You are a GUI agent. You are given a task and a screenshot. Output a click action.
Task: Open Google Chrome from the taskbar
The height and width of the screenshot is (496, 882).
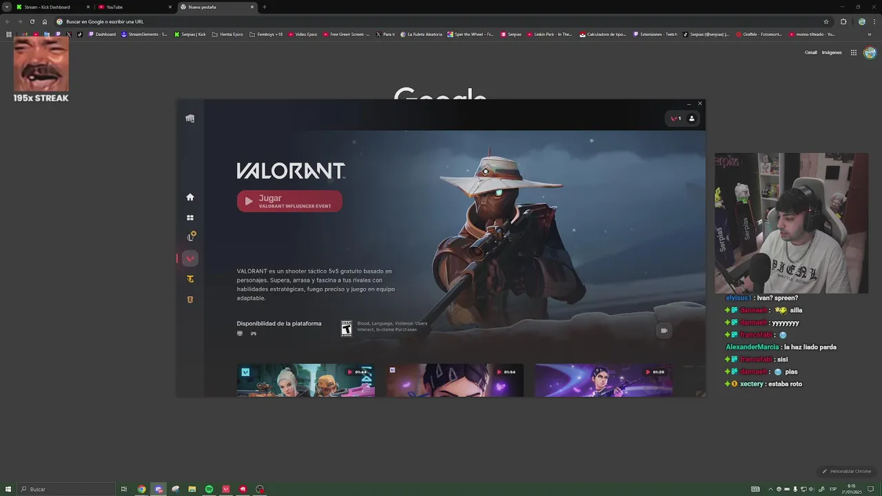[141, 489]
